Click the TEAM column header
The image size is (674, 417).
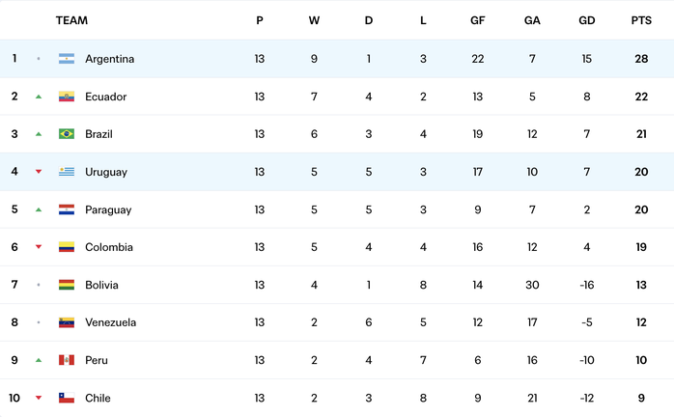pyautogui.click(x=71, y=20)
